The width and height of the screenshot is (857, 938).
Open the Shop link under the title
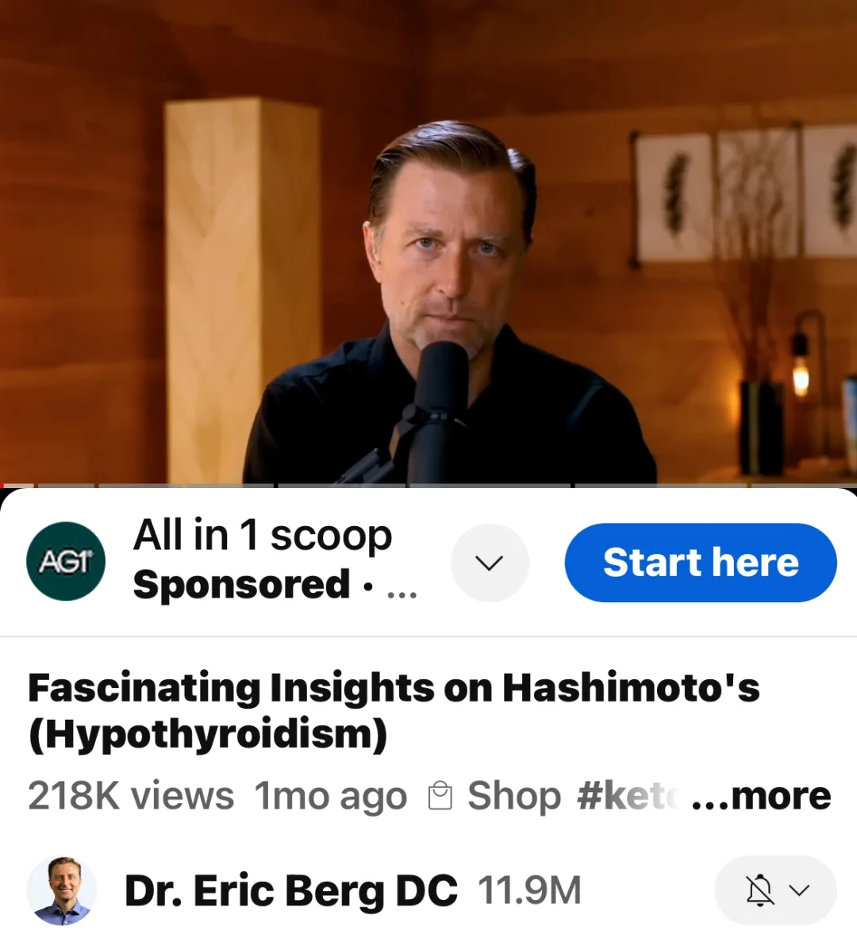[514, 796]
